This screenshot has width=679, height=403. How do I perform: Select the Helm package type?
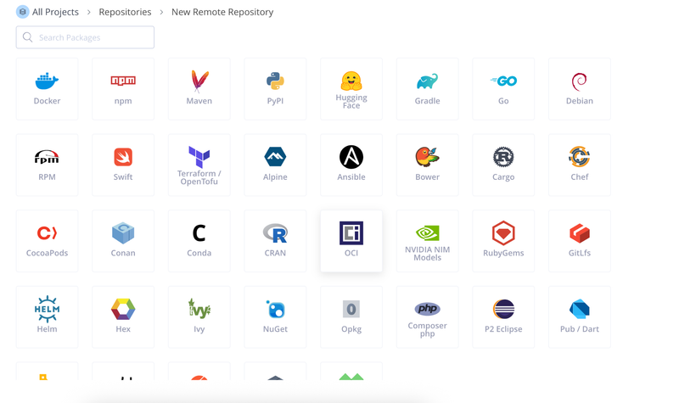pos(47,316)
